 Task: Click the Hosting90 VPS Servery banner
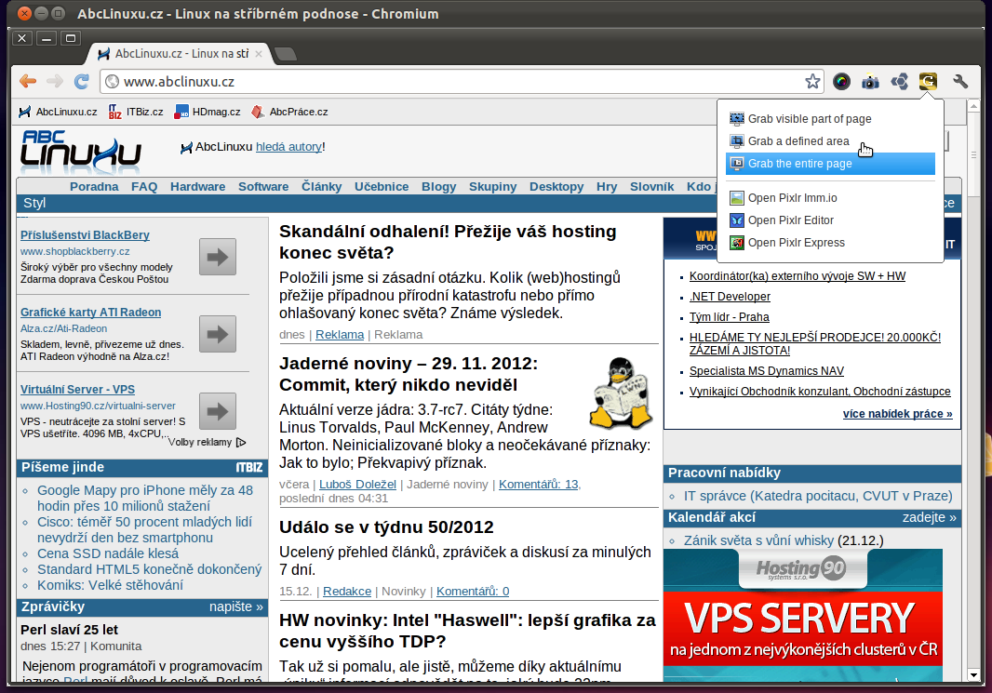(803, 615)
